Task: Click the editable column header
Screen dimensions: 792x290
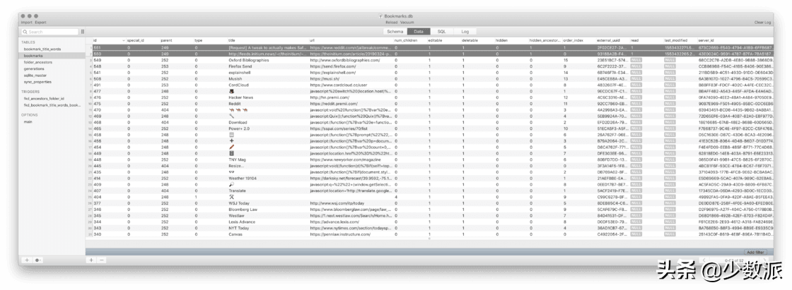Action: (436, 40)
